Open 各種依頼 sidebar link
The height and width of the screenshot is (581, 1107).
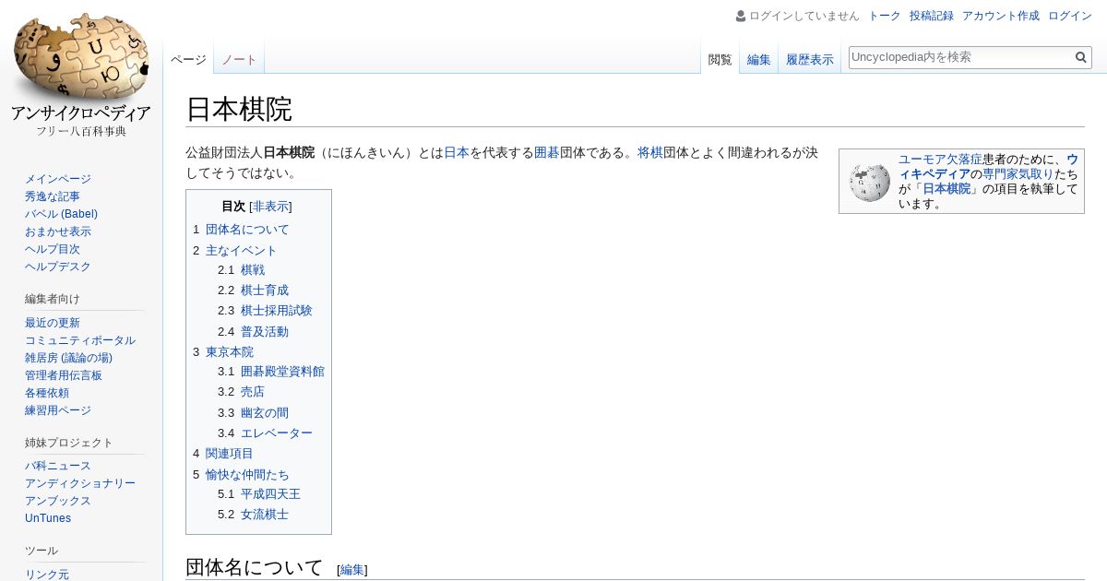[47, 393]
